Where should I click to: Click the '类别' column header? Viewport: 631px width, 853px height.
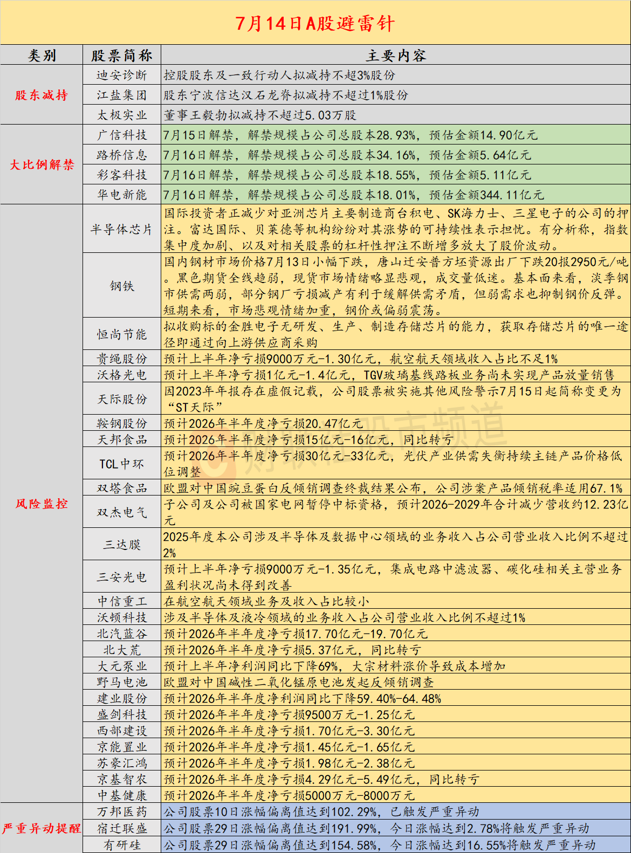click(42, 56)
